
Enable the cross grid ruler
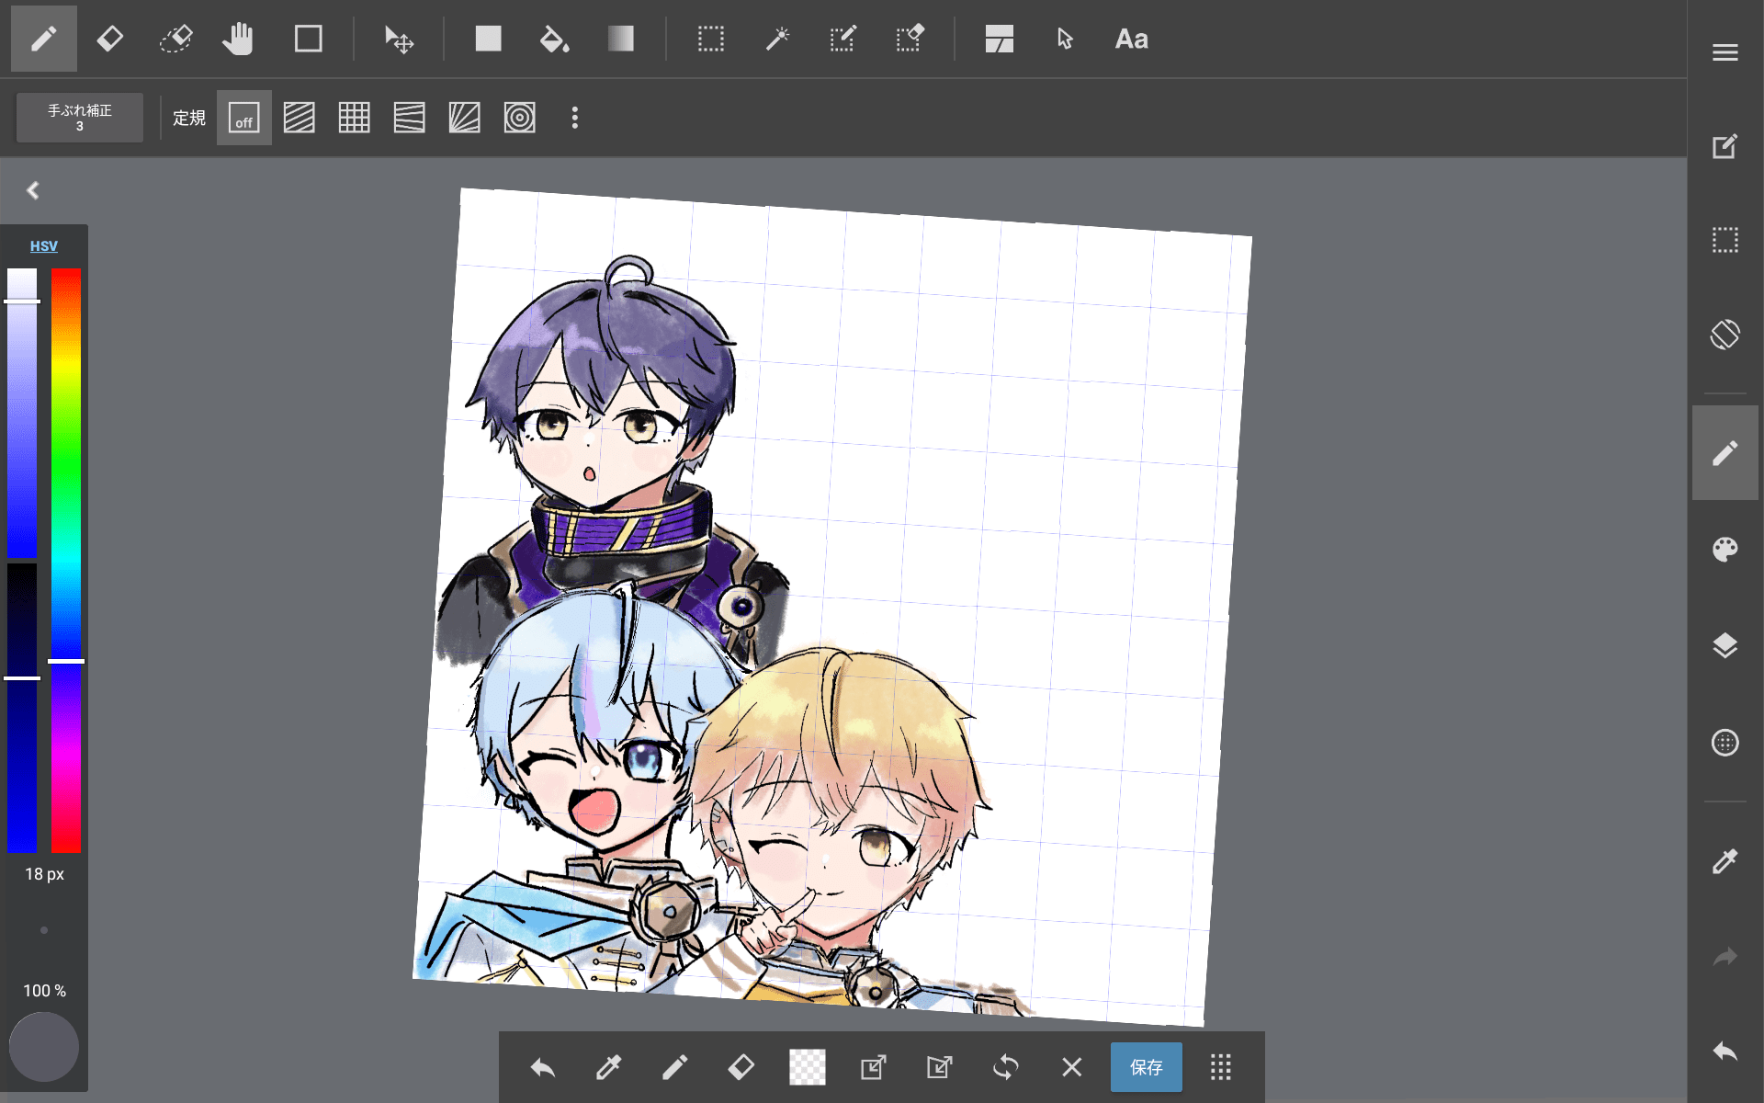tap(354, 118)
